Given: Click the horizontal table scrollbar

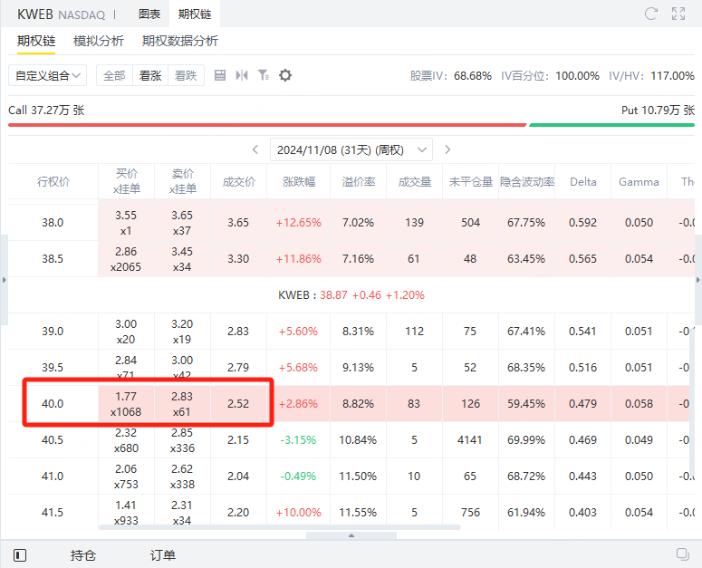Looking at the screenshot, I should (x=280, y=527).
